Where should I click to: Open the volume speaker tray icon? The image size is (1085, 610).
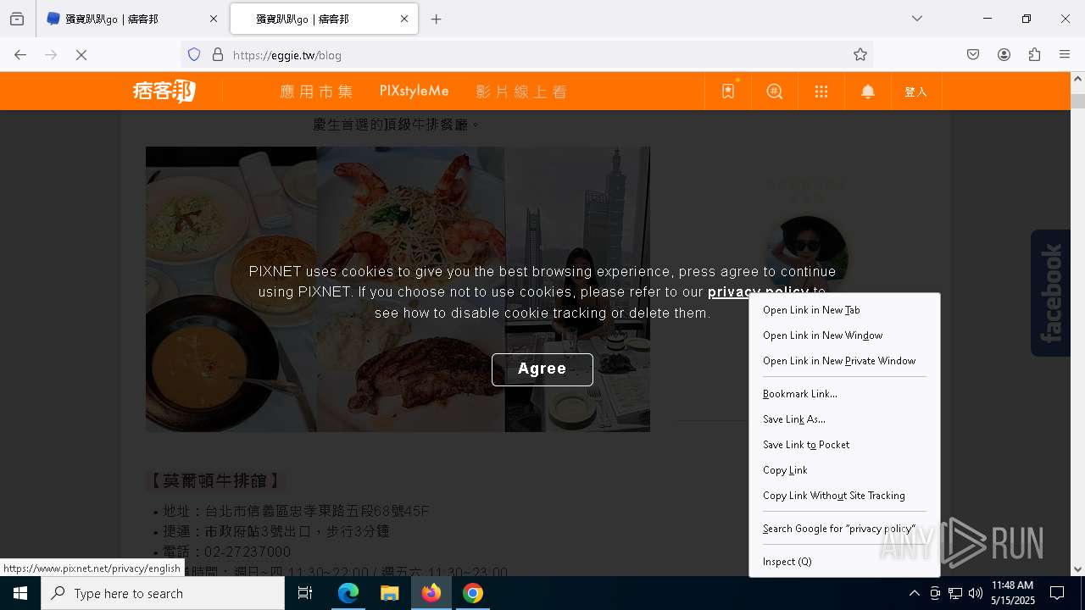[x=976, y=593]
